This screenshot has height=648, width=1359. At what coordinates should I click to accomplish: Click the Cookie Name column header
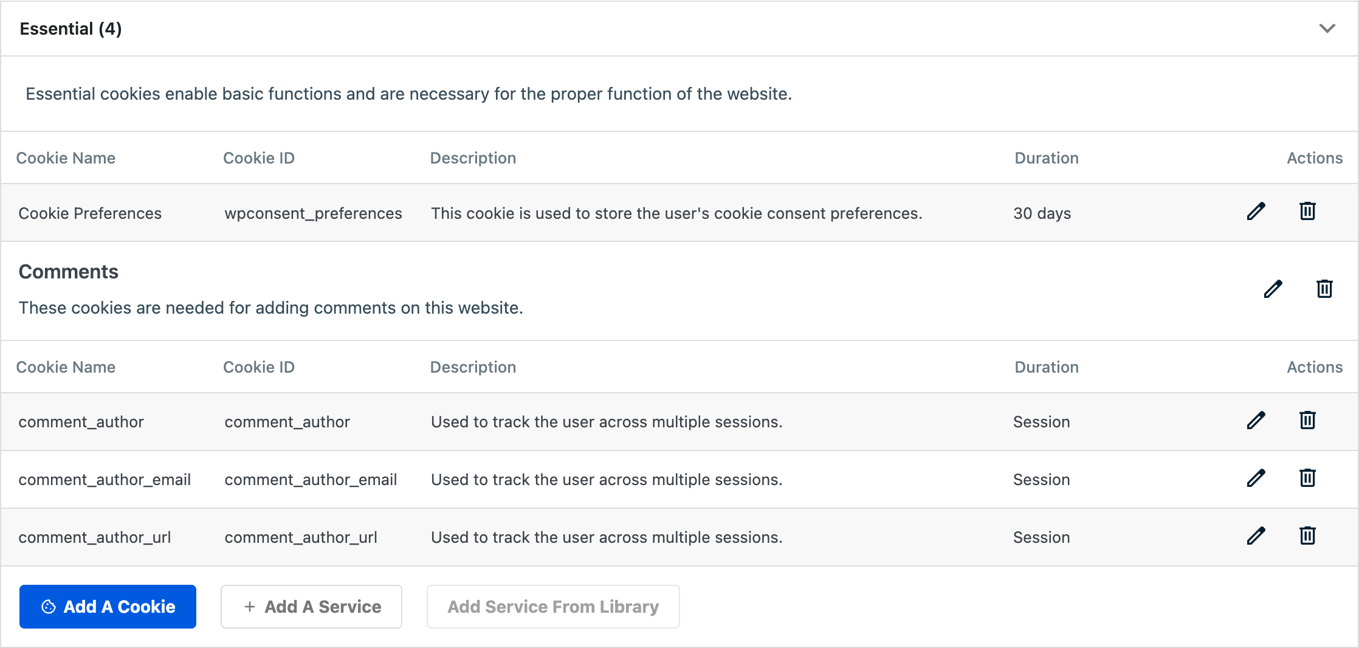click(67, 157)
